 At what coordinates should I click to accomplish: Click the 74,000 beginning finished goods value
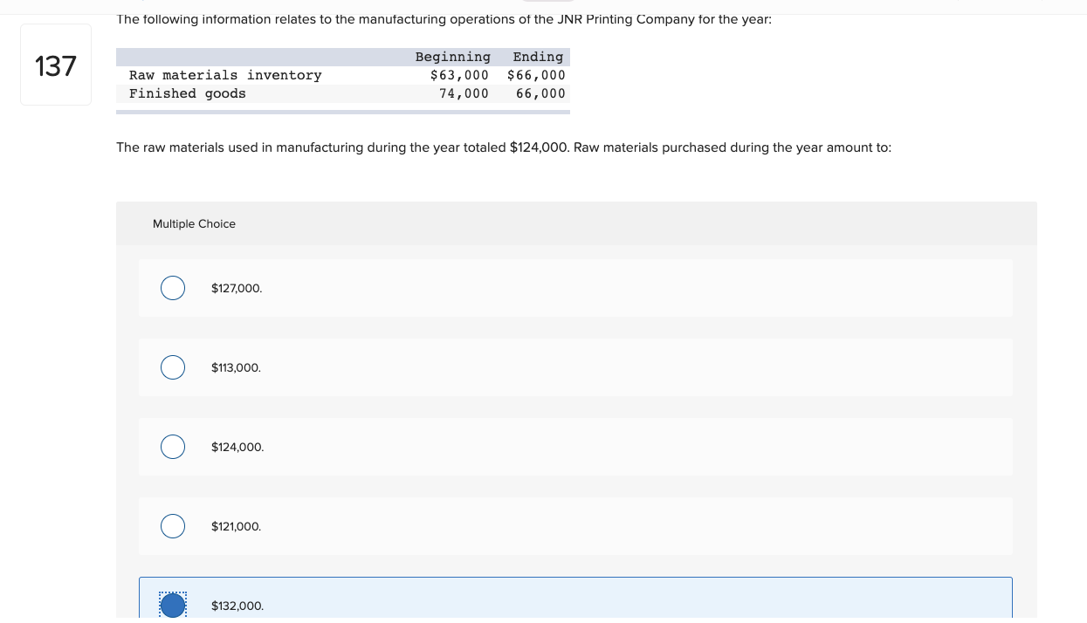click(x=464, y=93)
